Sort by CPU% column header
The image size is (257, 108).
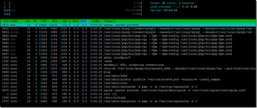point(75,21)
